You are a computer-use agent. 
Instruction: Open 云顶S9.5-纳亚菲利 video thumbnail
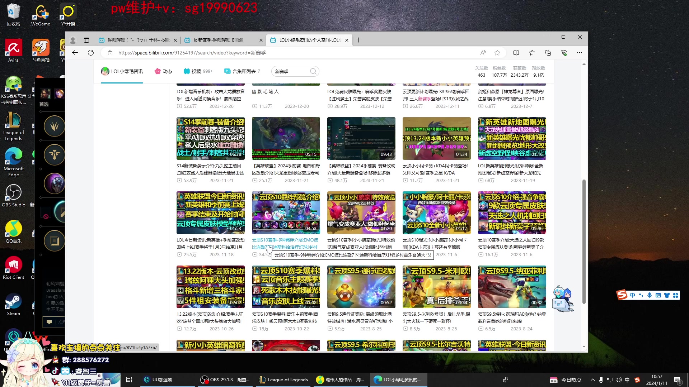click(512, 287)
